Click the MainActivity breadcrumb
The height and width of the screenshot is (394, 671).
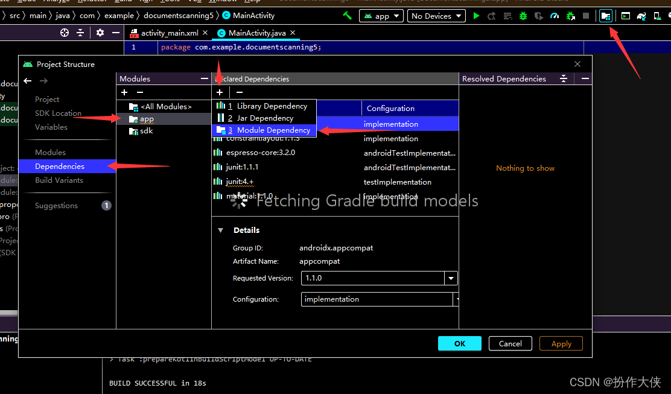tap(249, 16)
